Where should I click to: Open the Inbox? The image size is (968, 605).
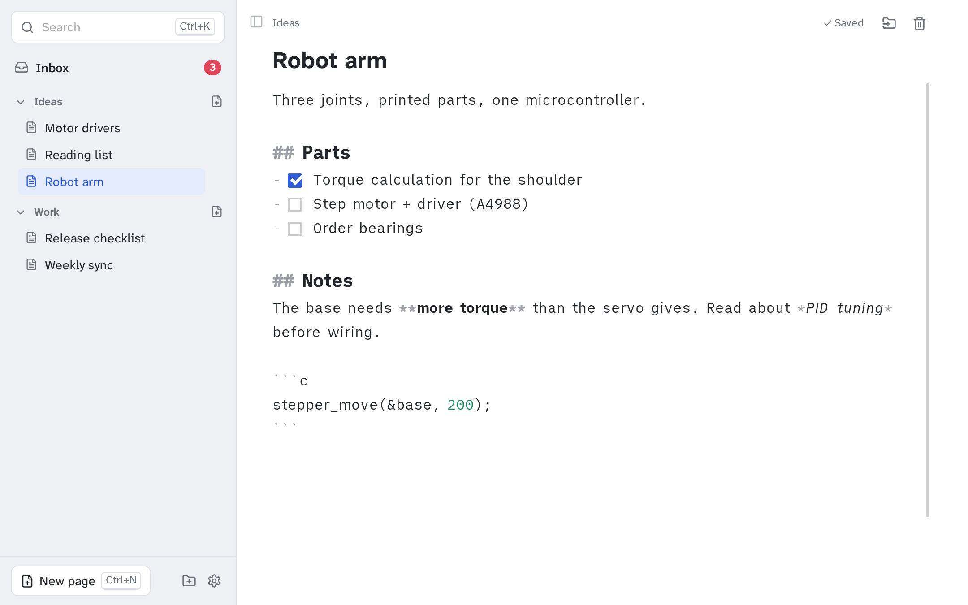click(118, 68)
